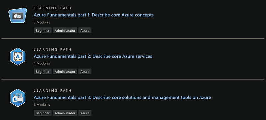Select the Administrator tag under part 1
Viewport: 266px width, 120px height.
65,31
